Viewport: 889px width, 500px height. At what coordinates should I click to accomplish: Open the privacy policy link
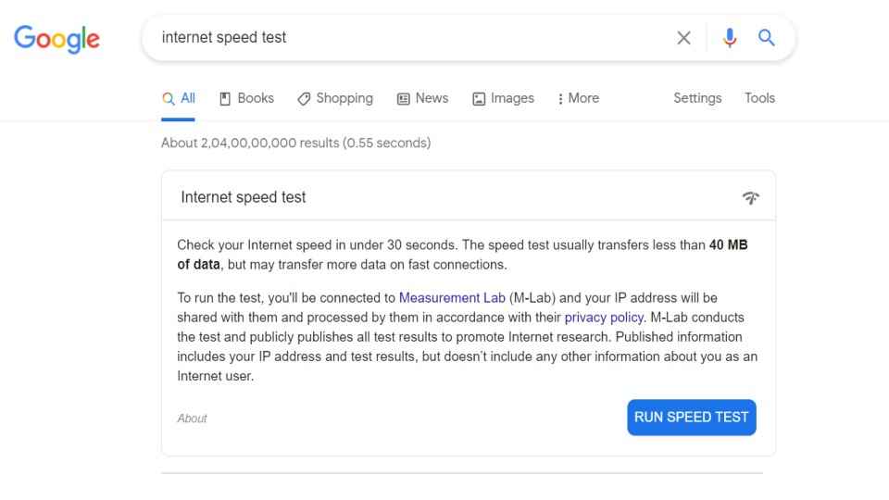click(x=604, y=318)
